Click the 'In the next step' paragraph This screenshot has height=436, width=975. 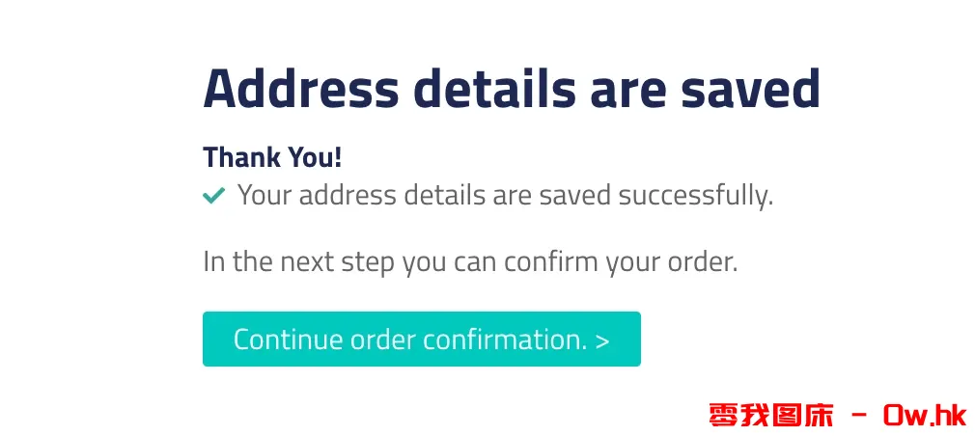469,261
